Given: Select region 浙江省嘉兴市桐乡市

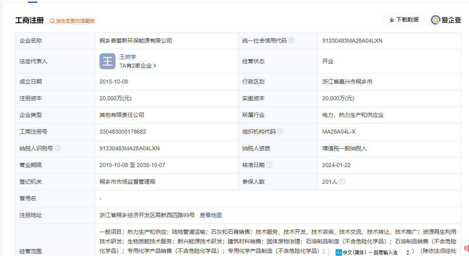Looking at the screenshot, I should 347,81.
